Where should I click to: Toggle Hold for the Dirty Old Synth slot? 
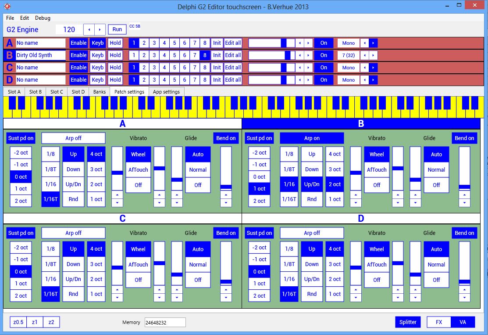(115, 55)
